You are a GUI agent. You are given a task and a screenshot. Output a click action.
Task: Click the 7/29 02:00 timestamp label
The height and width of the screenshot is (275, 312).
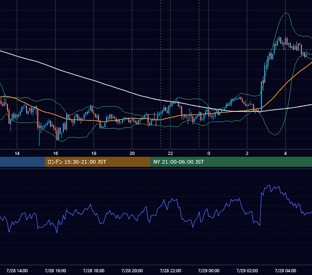point(247,270)
